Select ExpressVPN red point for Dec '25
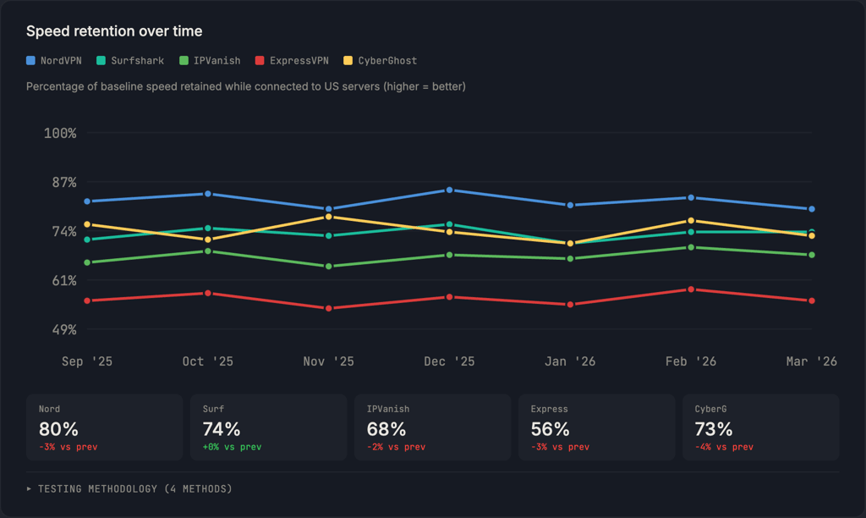The height and width of the screenshot is (518, 866). tap(450, 297)
